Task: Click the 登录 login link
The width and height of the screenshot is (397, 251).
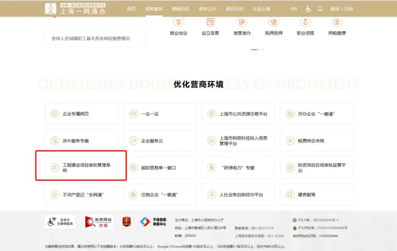Action: click(335, 9)
